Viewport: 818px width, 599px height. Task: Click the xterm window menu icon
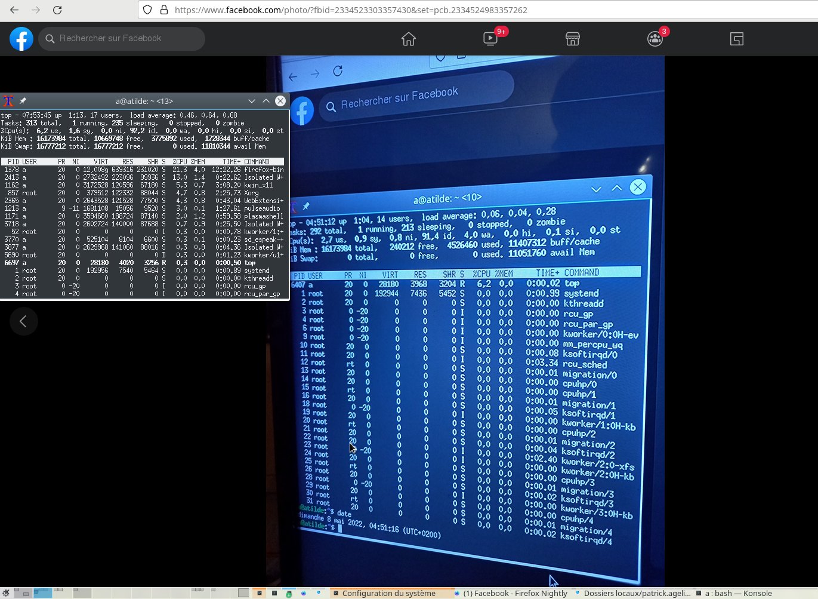pyautogui.click(x=8, y=101)
